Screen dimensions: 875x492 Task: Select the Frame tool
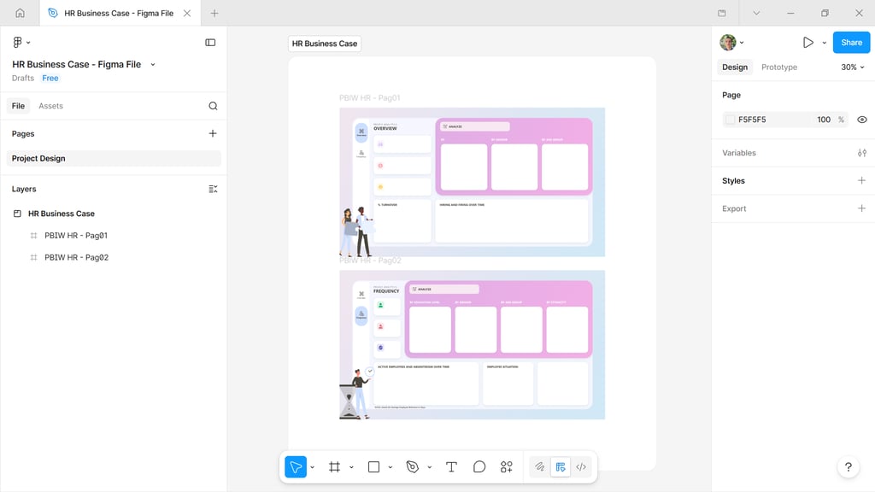point(335,466)
